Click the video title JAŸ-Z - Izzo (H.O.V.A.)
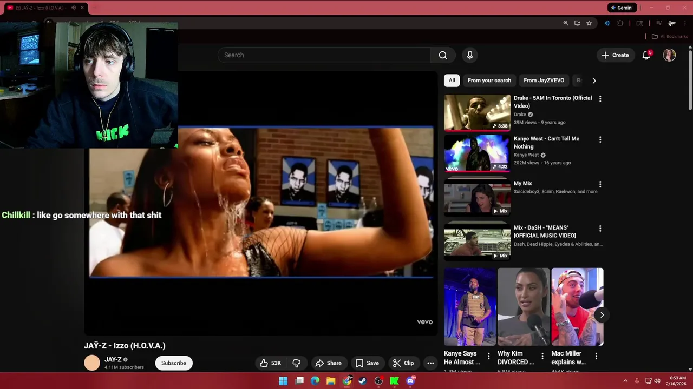The width and height of the screenshot is (693, 389). pos(125,346)
